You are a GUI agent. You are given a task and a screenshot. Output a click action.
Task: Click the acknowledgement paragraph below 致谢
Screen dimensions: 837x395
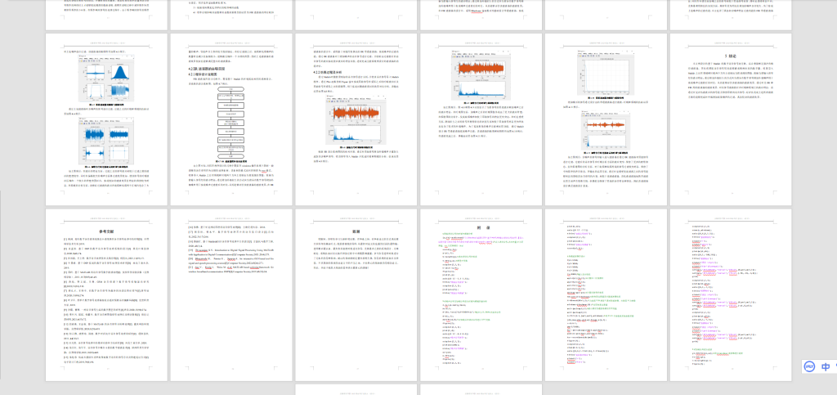(x=355, y=251)
